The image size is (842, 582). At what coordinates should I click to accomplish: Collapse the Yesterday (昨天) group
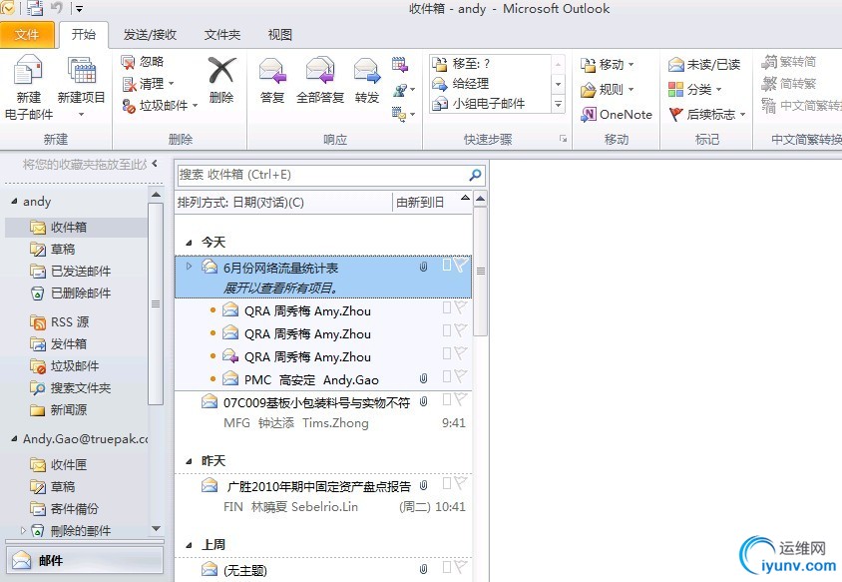click(189, 461)
